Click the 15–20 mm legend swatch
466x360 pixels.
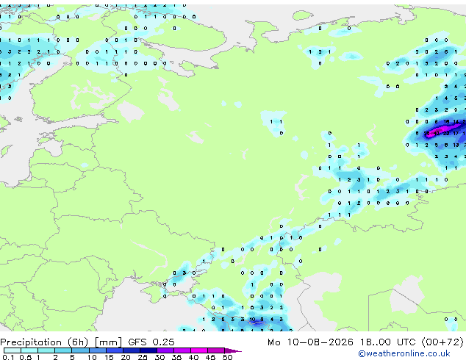tap(115, 350)
